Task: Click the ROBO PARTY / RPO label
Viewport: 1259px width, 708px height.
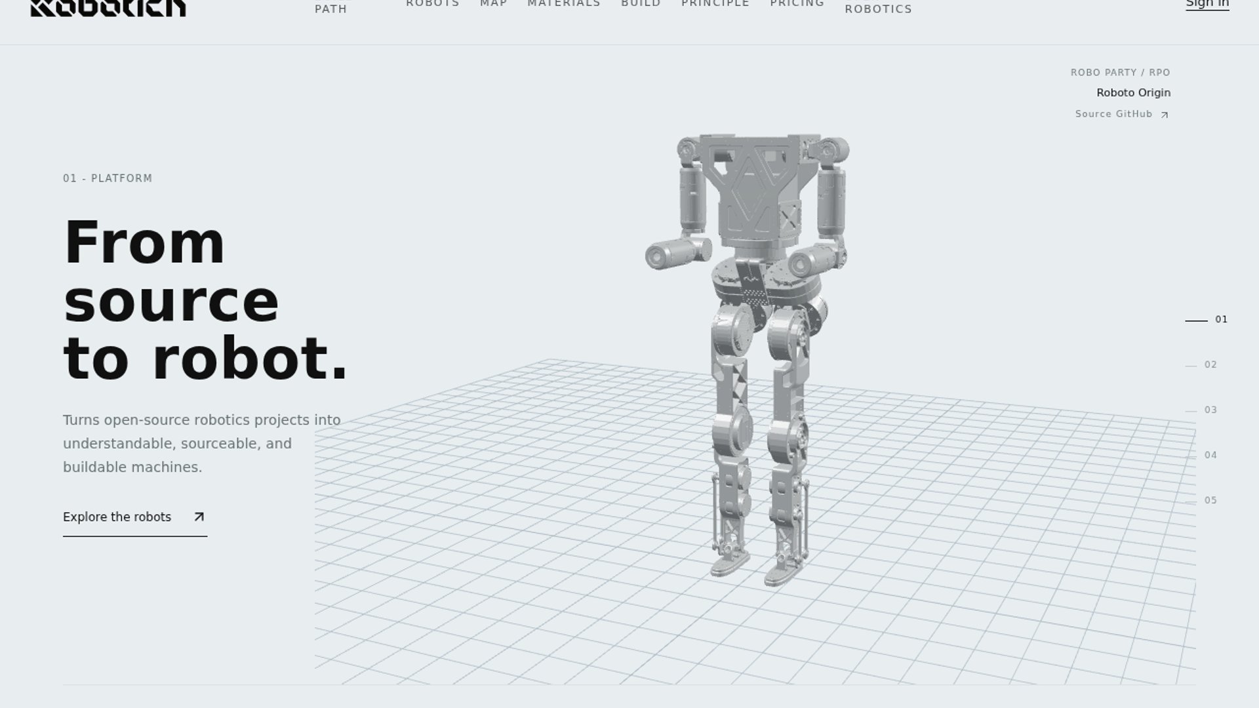Action: [x=1120, y=72]
